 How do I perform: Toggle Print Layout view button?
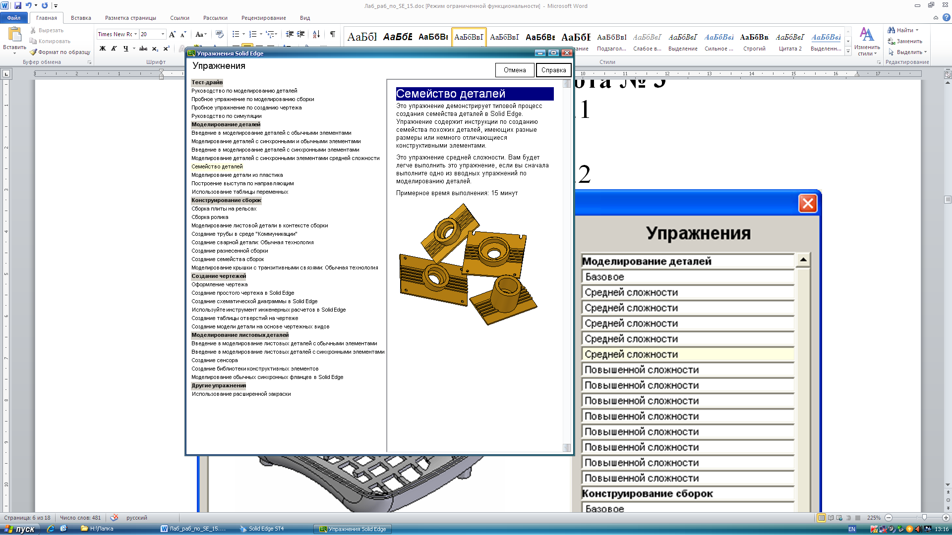(x=822, y=518)
